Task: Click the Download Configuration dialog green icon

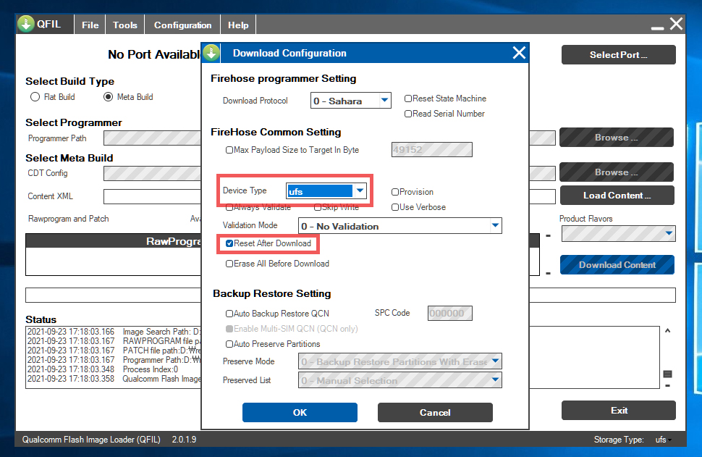Action: pyautogui.click(x=211, y=53)
